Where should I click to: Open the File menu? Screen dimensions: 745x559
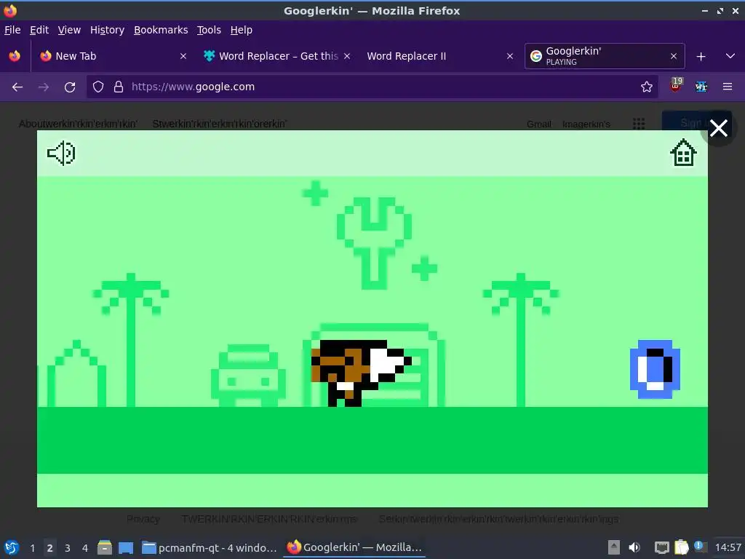point(12,30)
